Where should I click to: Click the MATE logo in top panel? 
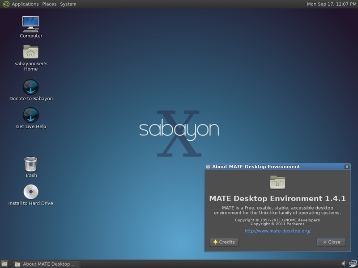[6, 4]
